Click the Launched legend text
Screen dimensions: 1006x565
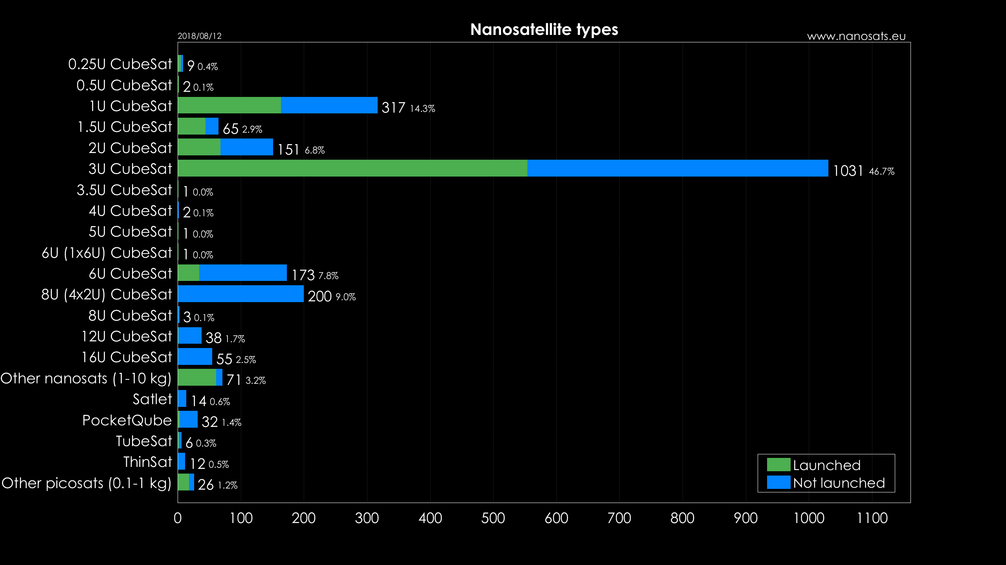(x=826, y=465)
